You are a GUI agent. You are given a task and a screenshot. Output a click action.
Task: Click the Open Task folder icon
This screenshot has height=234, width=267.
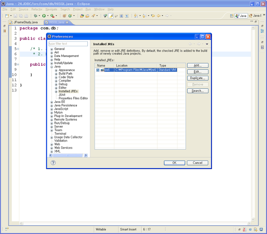pyautogui.click(x=87, y=16)
